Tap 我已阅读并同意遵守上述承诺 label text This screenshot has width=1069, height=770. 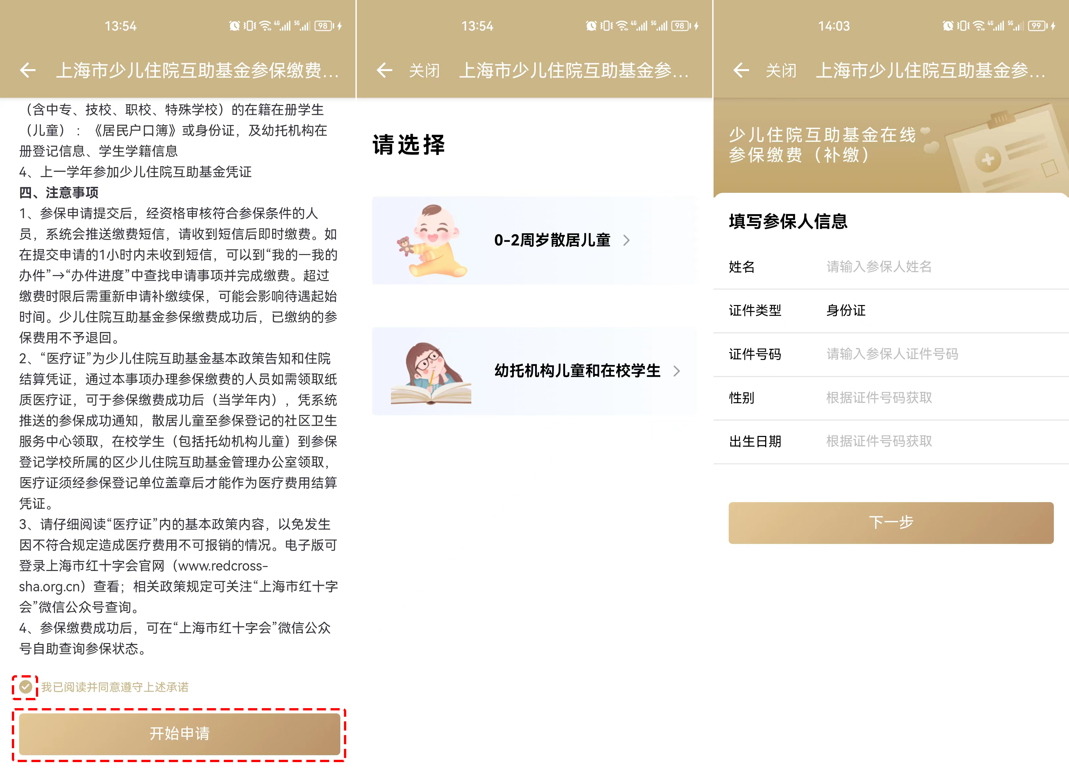[115, 687]
